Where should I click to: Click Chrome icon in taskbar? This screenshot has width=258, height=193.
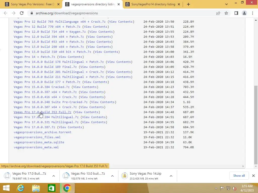tap(67, 188)
